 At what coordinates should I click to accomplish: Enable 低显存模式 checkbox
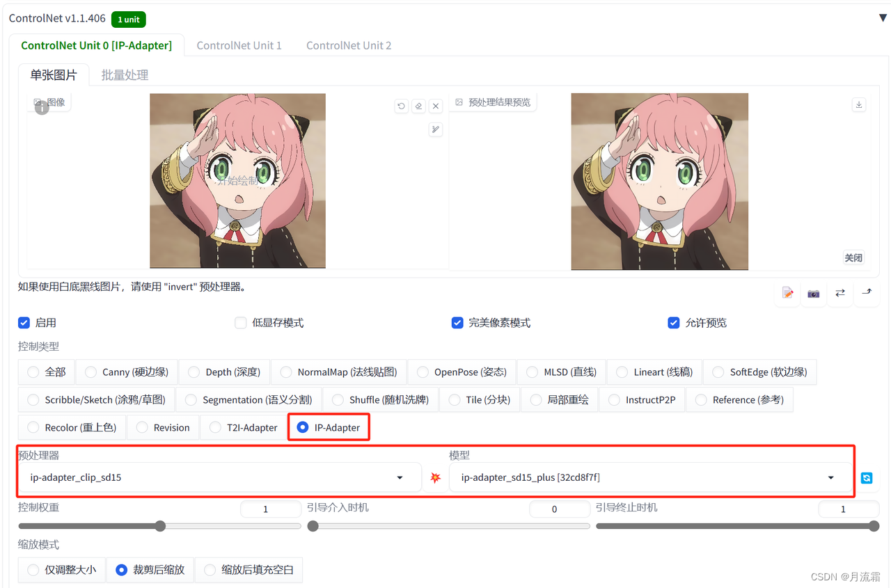(241, 323)
